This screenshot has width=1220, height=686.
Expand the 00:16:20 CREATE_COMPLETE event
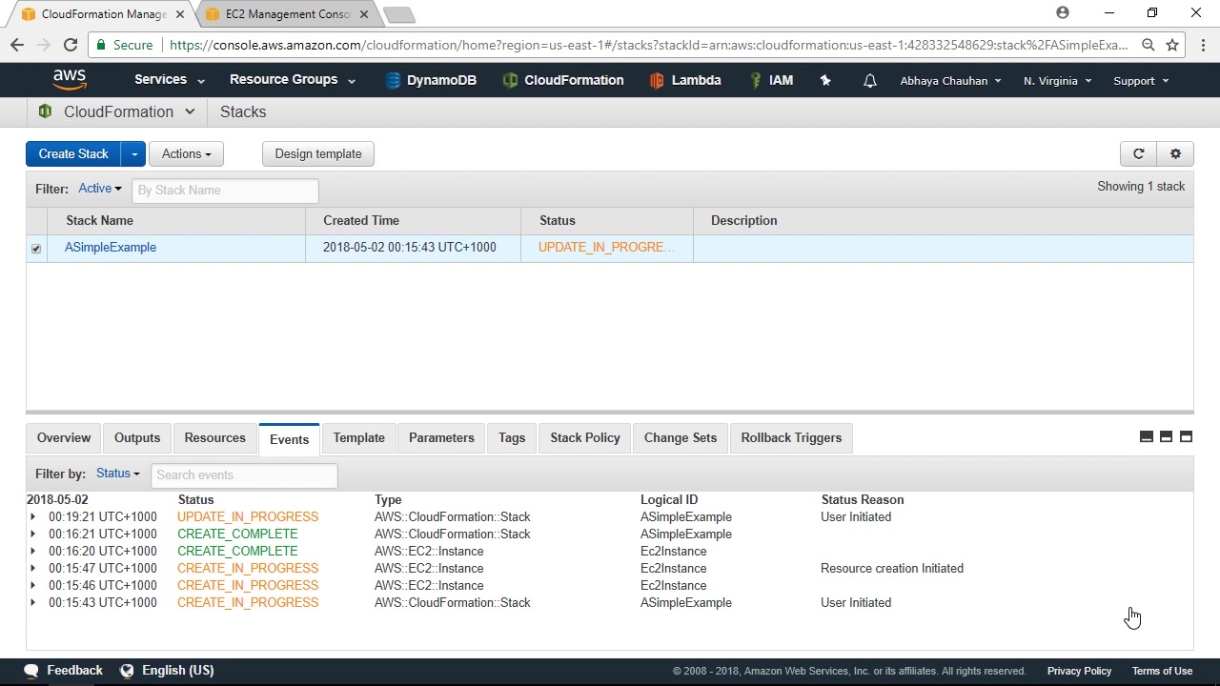click(33, 552)
